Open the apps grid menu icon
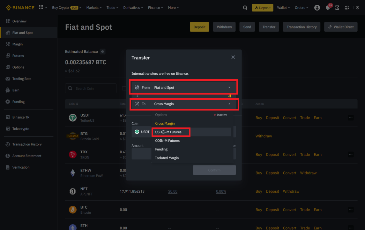The height and width of the screenshot is (230, 365). coord(41,7)
